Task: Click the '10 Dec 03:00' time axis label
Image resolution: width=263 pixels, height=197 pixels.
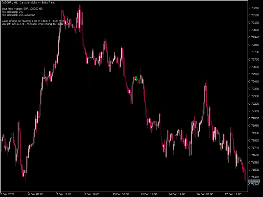Action: point(121,194)
